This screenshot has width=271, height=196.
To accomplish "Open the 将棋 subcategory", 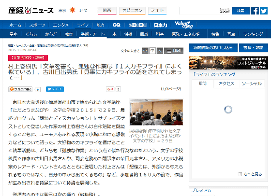I will click(128, 34).
